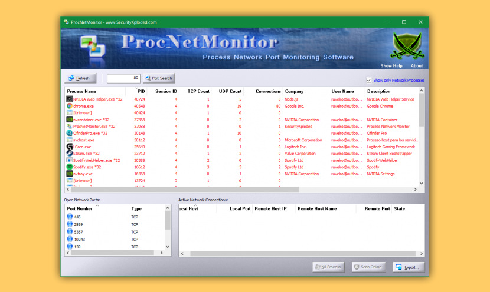This screenshot has width=490, height=292.
Task: Sort by User Name column header
Action: tap(347, 91)
